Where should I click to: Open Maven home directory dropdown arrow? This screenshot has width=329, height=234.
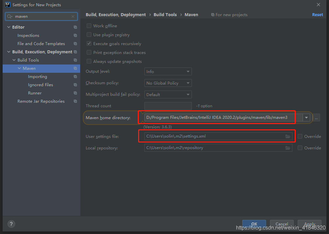[306, 117]
